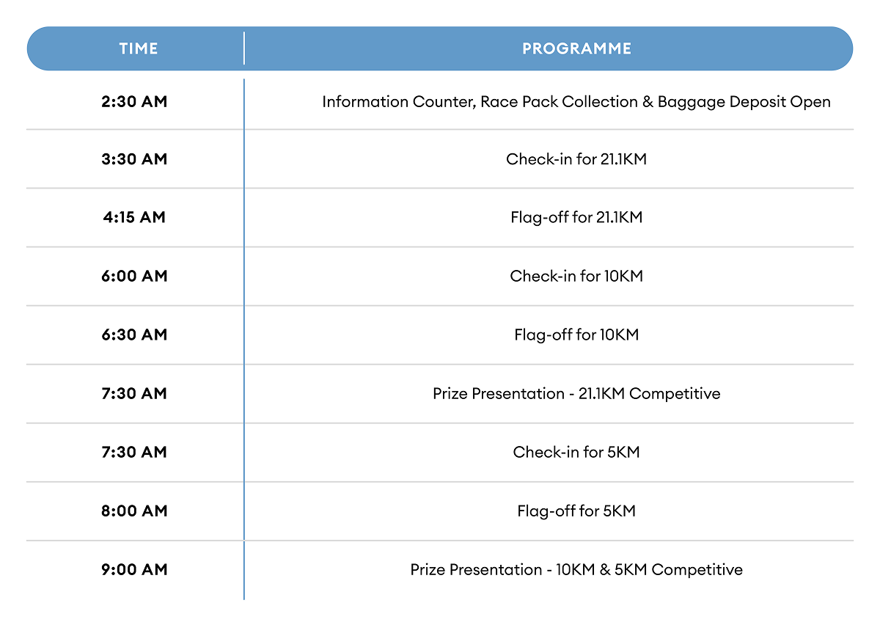
Task: Click the Flag-off for 21.1KM entry
Action: (x=576, y=218)
